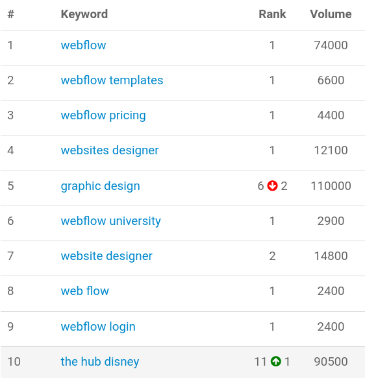
Task: Click rank 6 in graphic design row
Action: tap(260, 186)
